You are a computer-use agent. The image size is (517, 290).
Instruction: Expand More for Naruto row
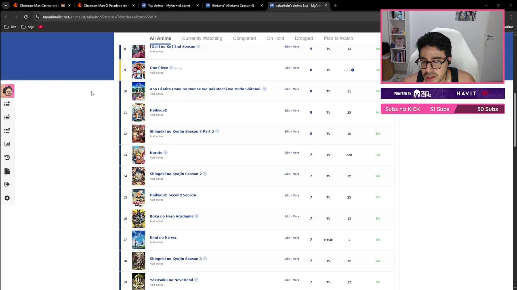tap(296, 153)
